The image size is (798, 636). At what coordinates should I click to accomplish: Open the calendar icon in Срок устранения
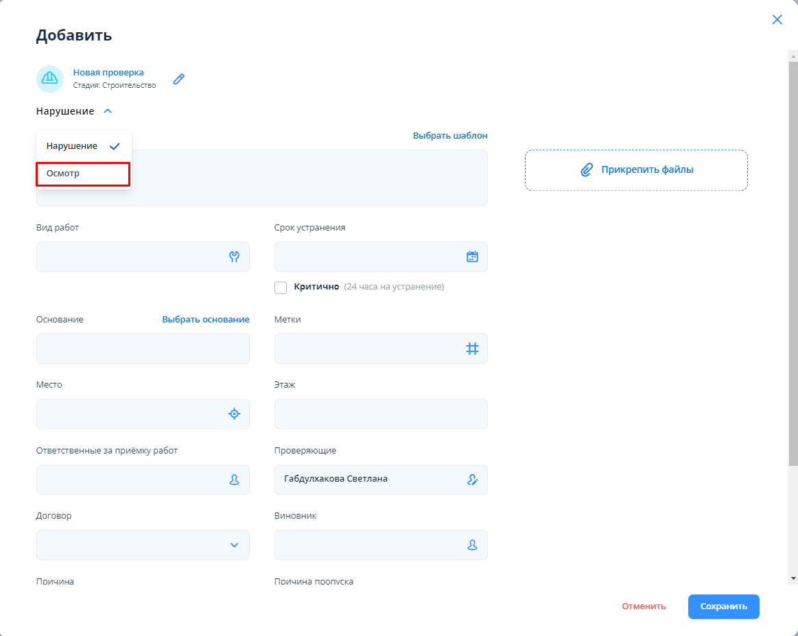(472, 257)
